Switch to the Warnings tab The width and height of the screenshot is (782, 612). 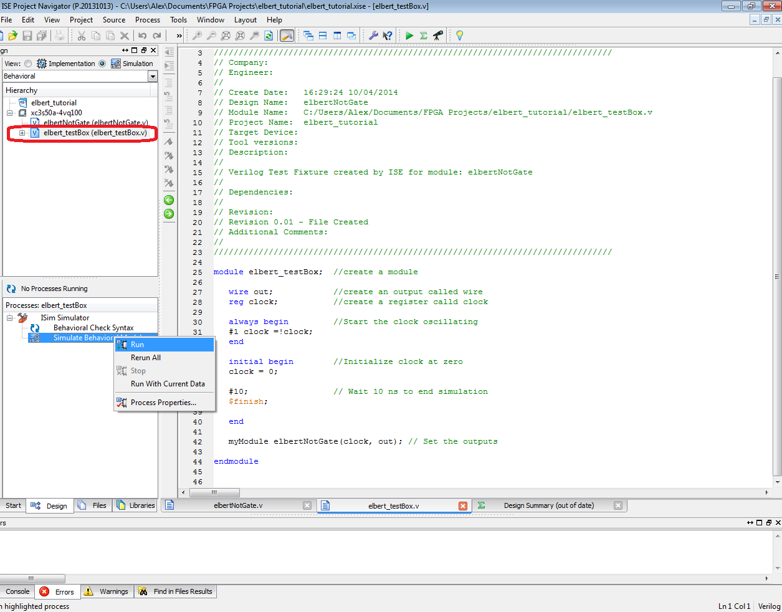107,591
